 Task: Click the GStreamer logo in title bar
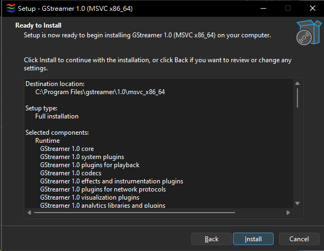pos(11,9)
